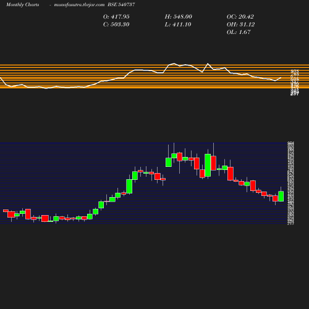Screen dimensions: 309x309
Task: Select the 'L: 411.10' low value
Action: 178,25
